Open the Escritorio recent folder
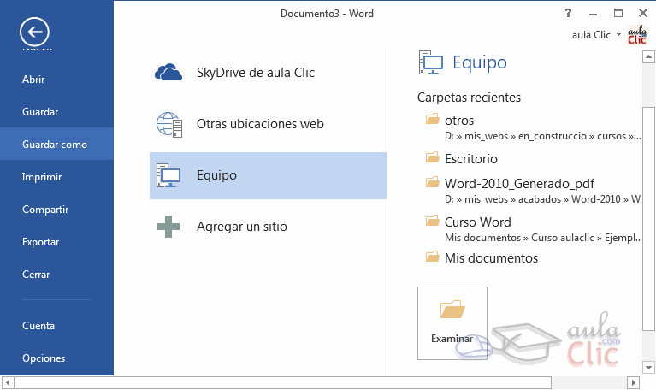Screen dimensions: 656x390 pyautogui.click(x=470, y=159)
